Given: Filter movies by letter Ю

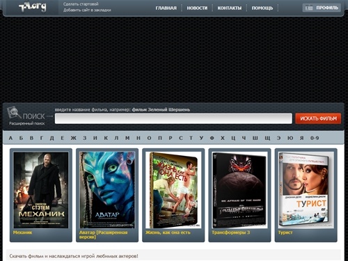Looking at the screenshot, I should 290,138.
